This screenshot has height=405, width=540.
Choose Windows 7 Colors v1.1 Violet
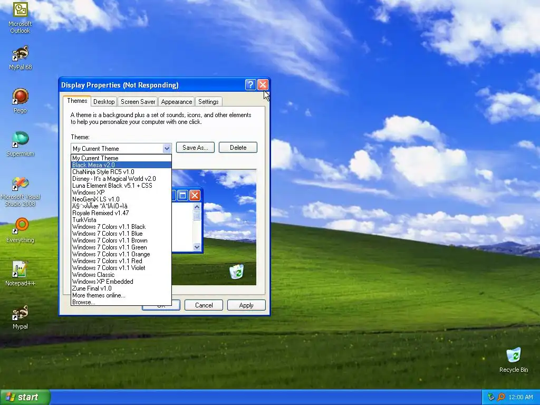121,268
